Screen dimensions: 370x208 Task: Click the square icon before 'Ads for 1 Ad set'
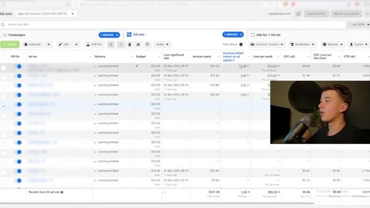(x=253, y=35)
